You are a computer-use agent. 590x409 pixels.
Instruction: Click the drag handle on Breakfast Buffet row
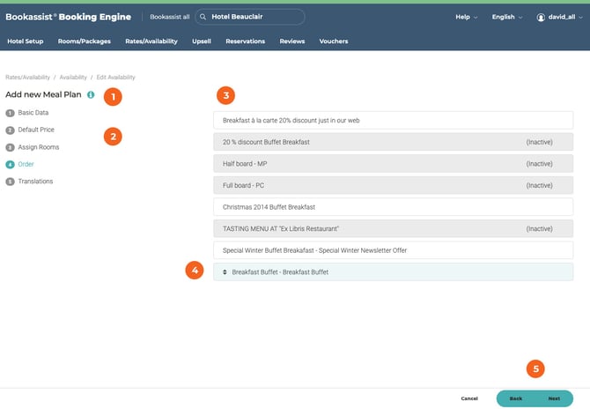pyautogui.click(x=225, y=272)
